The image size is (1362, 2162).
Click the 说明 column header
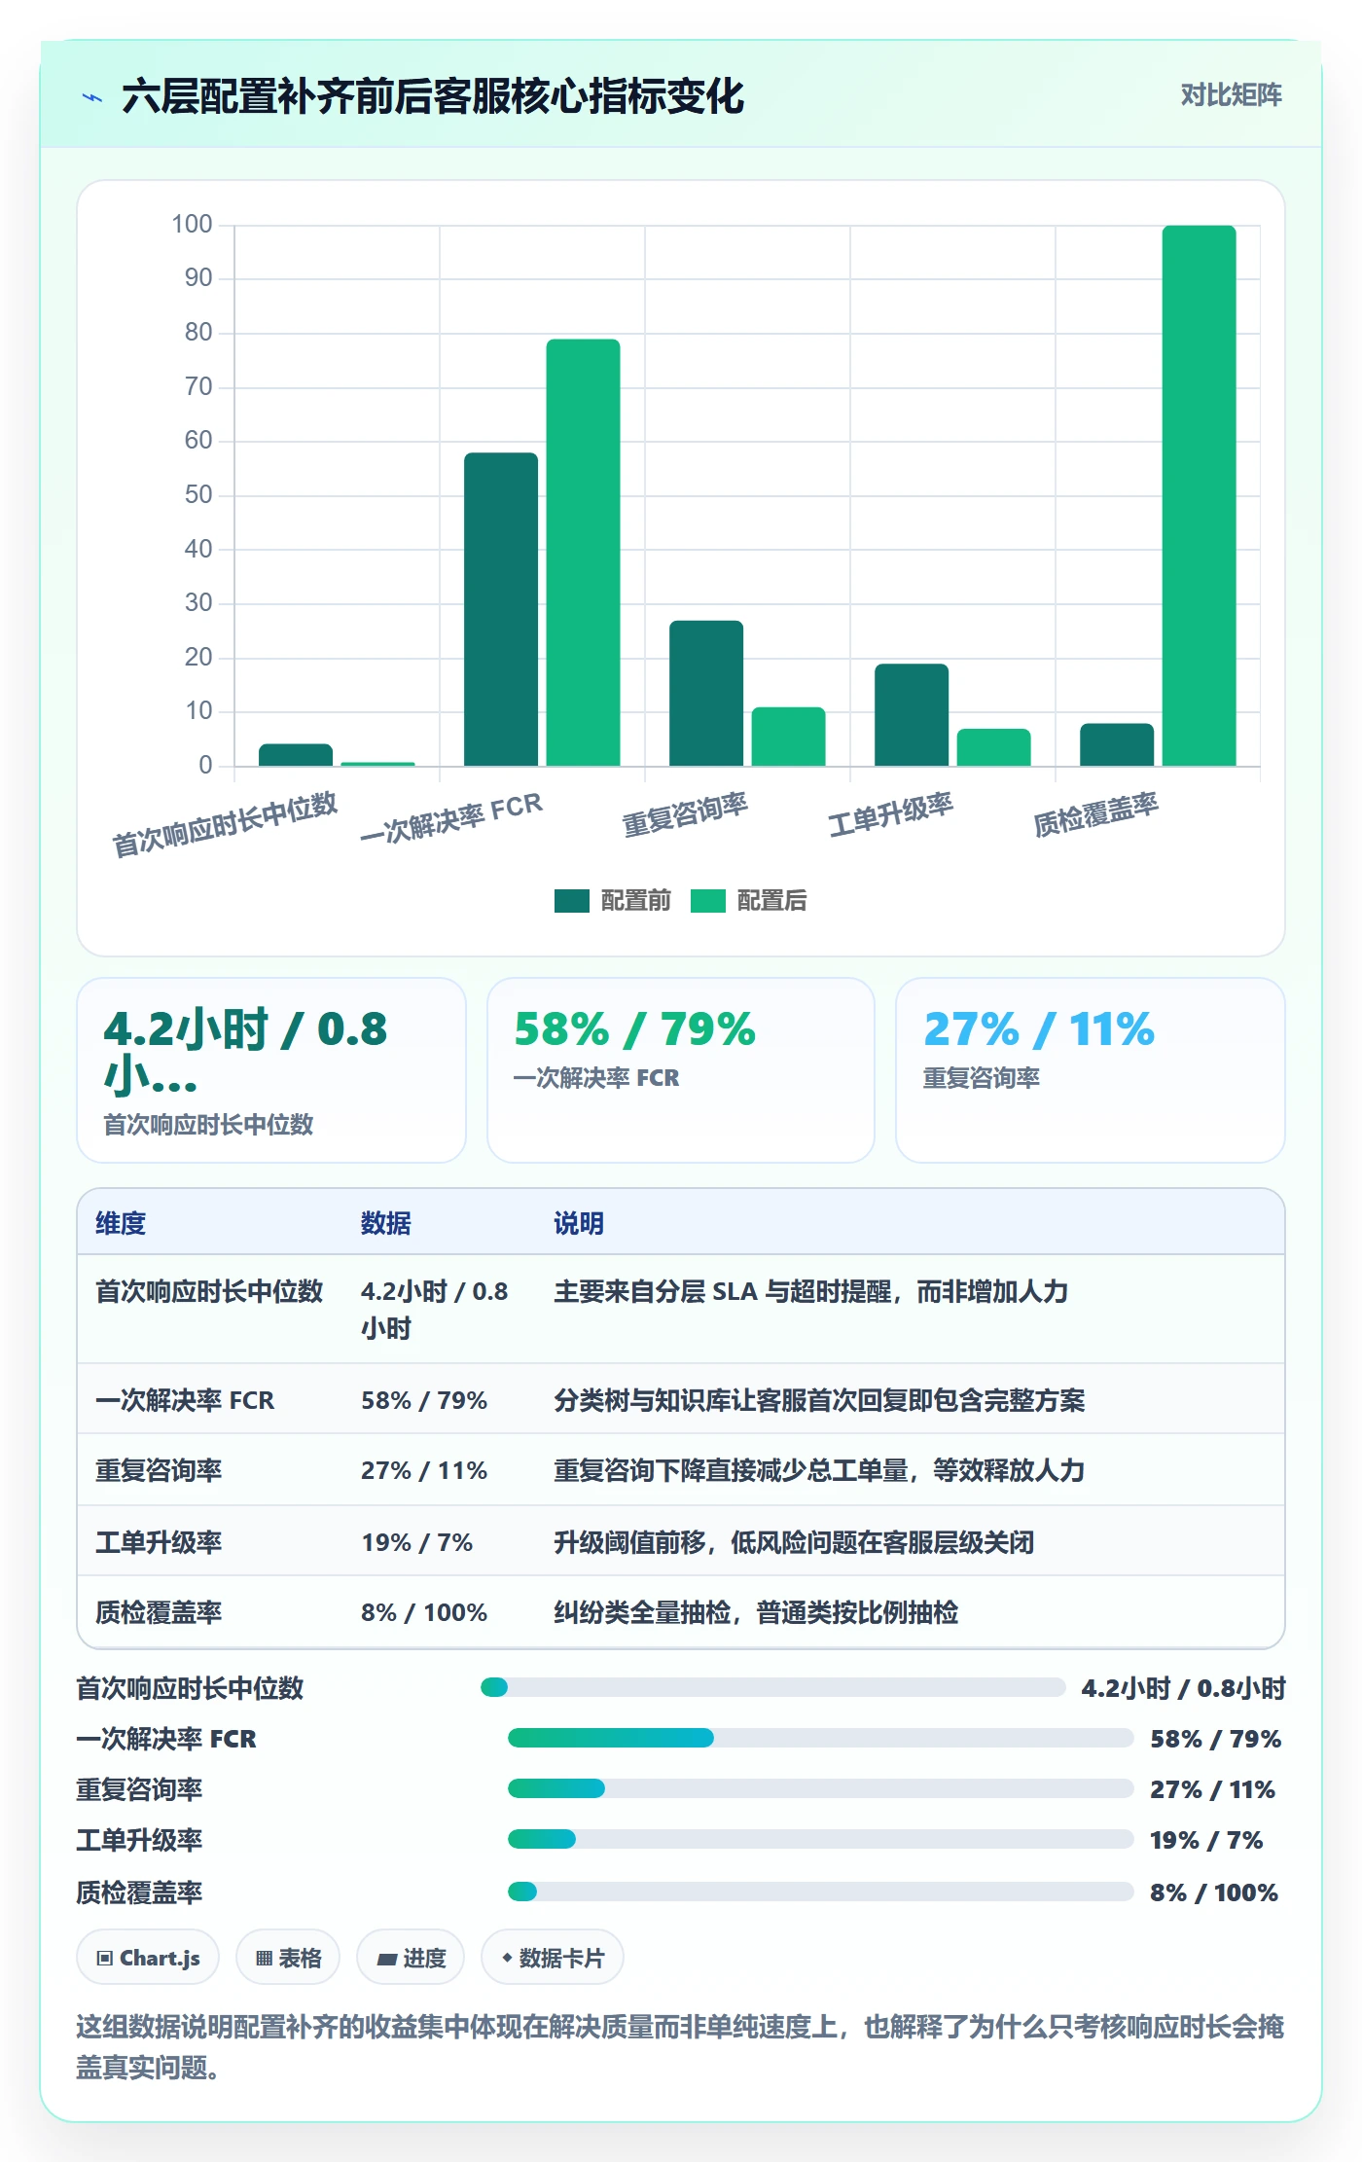pyautogui.click(x=579, y=1223)
